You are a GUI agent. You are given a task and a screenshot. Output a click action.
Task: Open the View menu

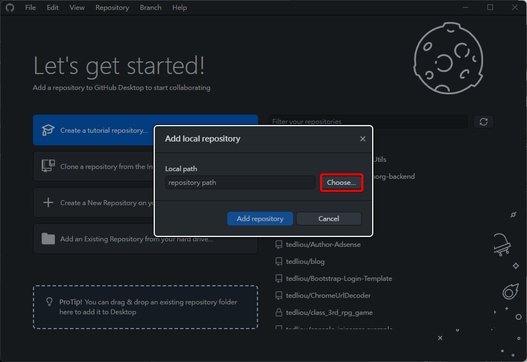77,7
